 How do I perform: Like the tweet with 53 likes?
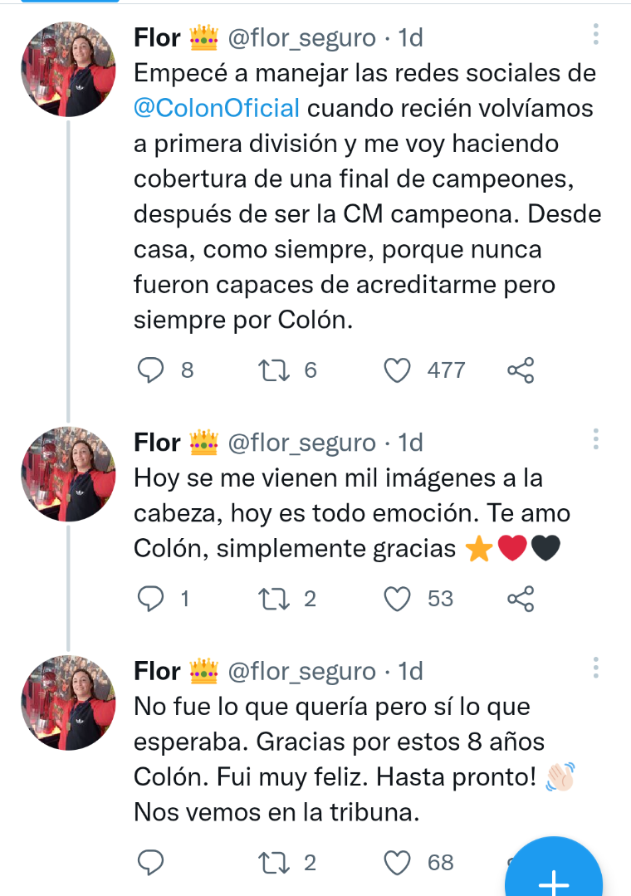tap(399, 598)
